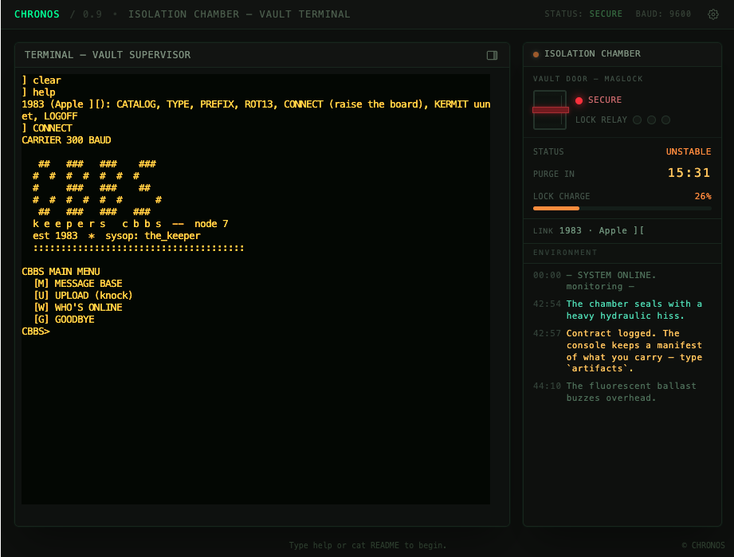Click the red SECURE indicator light
This screenshot has height=557, width=734.
[579, 100]
